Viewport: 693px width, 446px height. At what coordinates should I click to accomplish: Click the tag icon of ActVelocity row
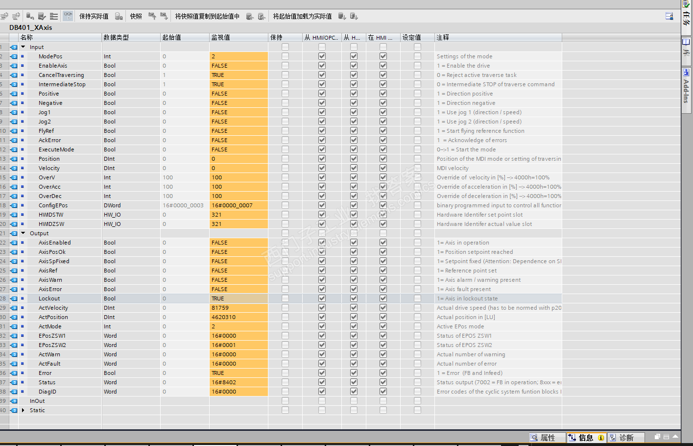click(14, 308)
